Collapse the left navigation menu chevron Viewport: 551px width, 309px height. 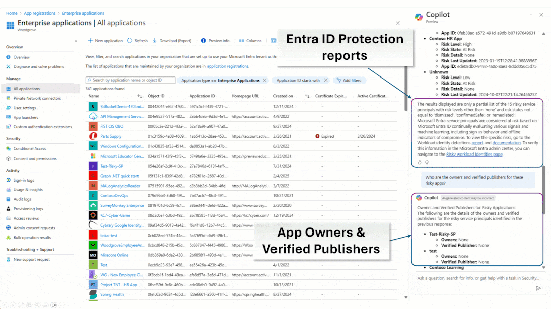[76, 41]
